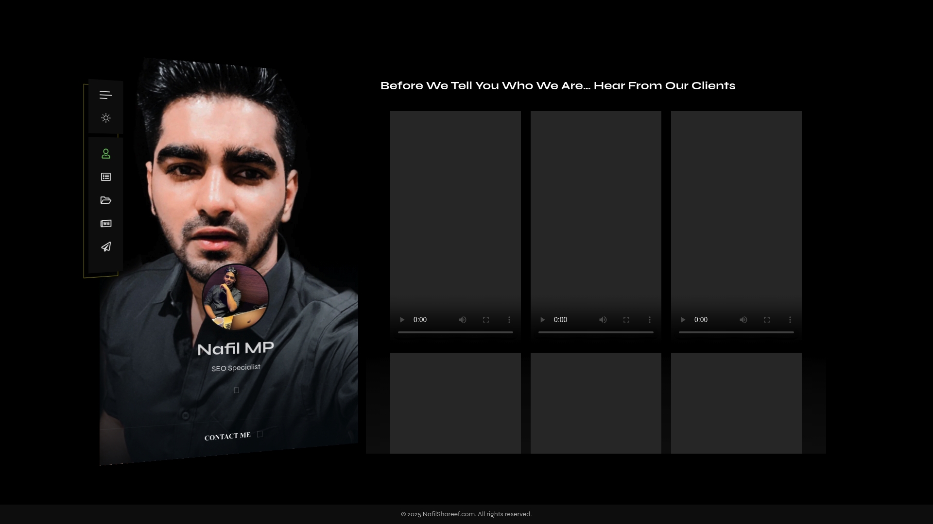Open the blog newspaper icon in sidebar

(x=105, y=224)
